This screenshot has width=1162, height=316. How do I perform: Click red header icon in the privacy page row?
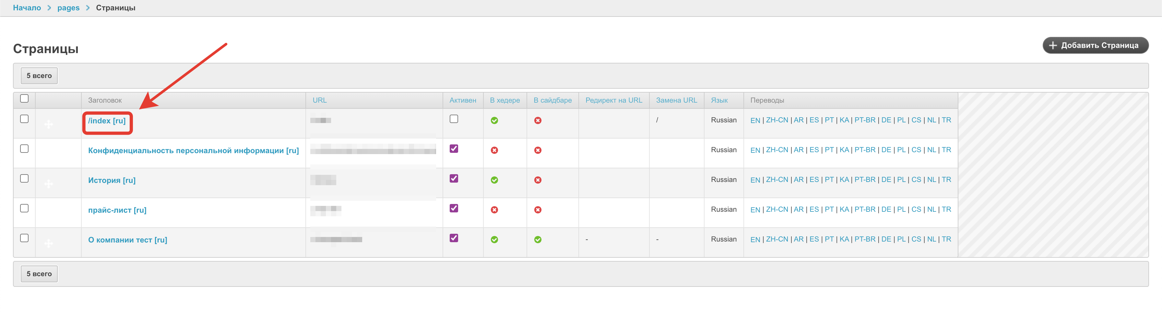pos(494,150)
